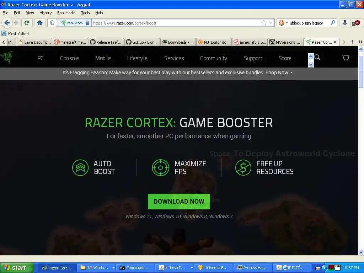Open the Razer snake logo home link
Screen dimensions: 364x273
6,57
